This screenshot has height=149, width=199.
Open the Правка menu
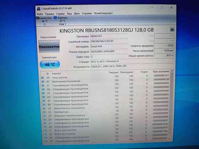click(49, 14)
